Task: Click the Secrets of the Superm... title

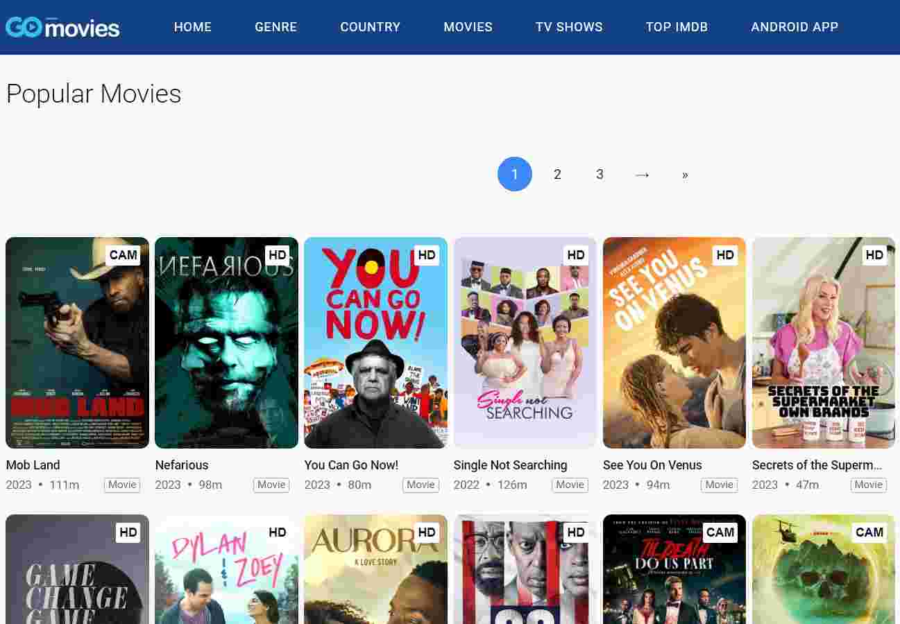Action: click(x=817, y=465)
